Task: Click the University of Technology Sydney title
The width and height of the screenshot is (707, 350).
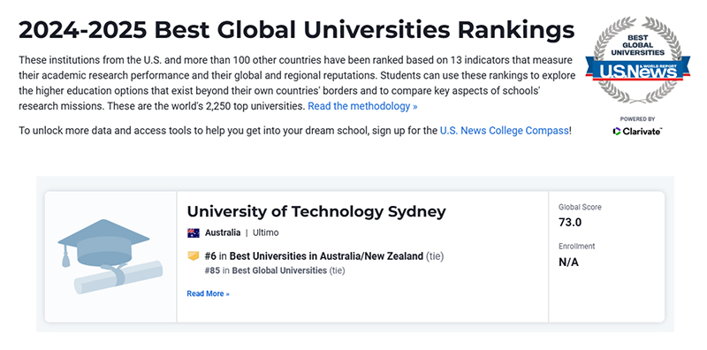Action: coord(316,211)
